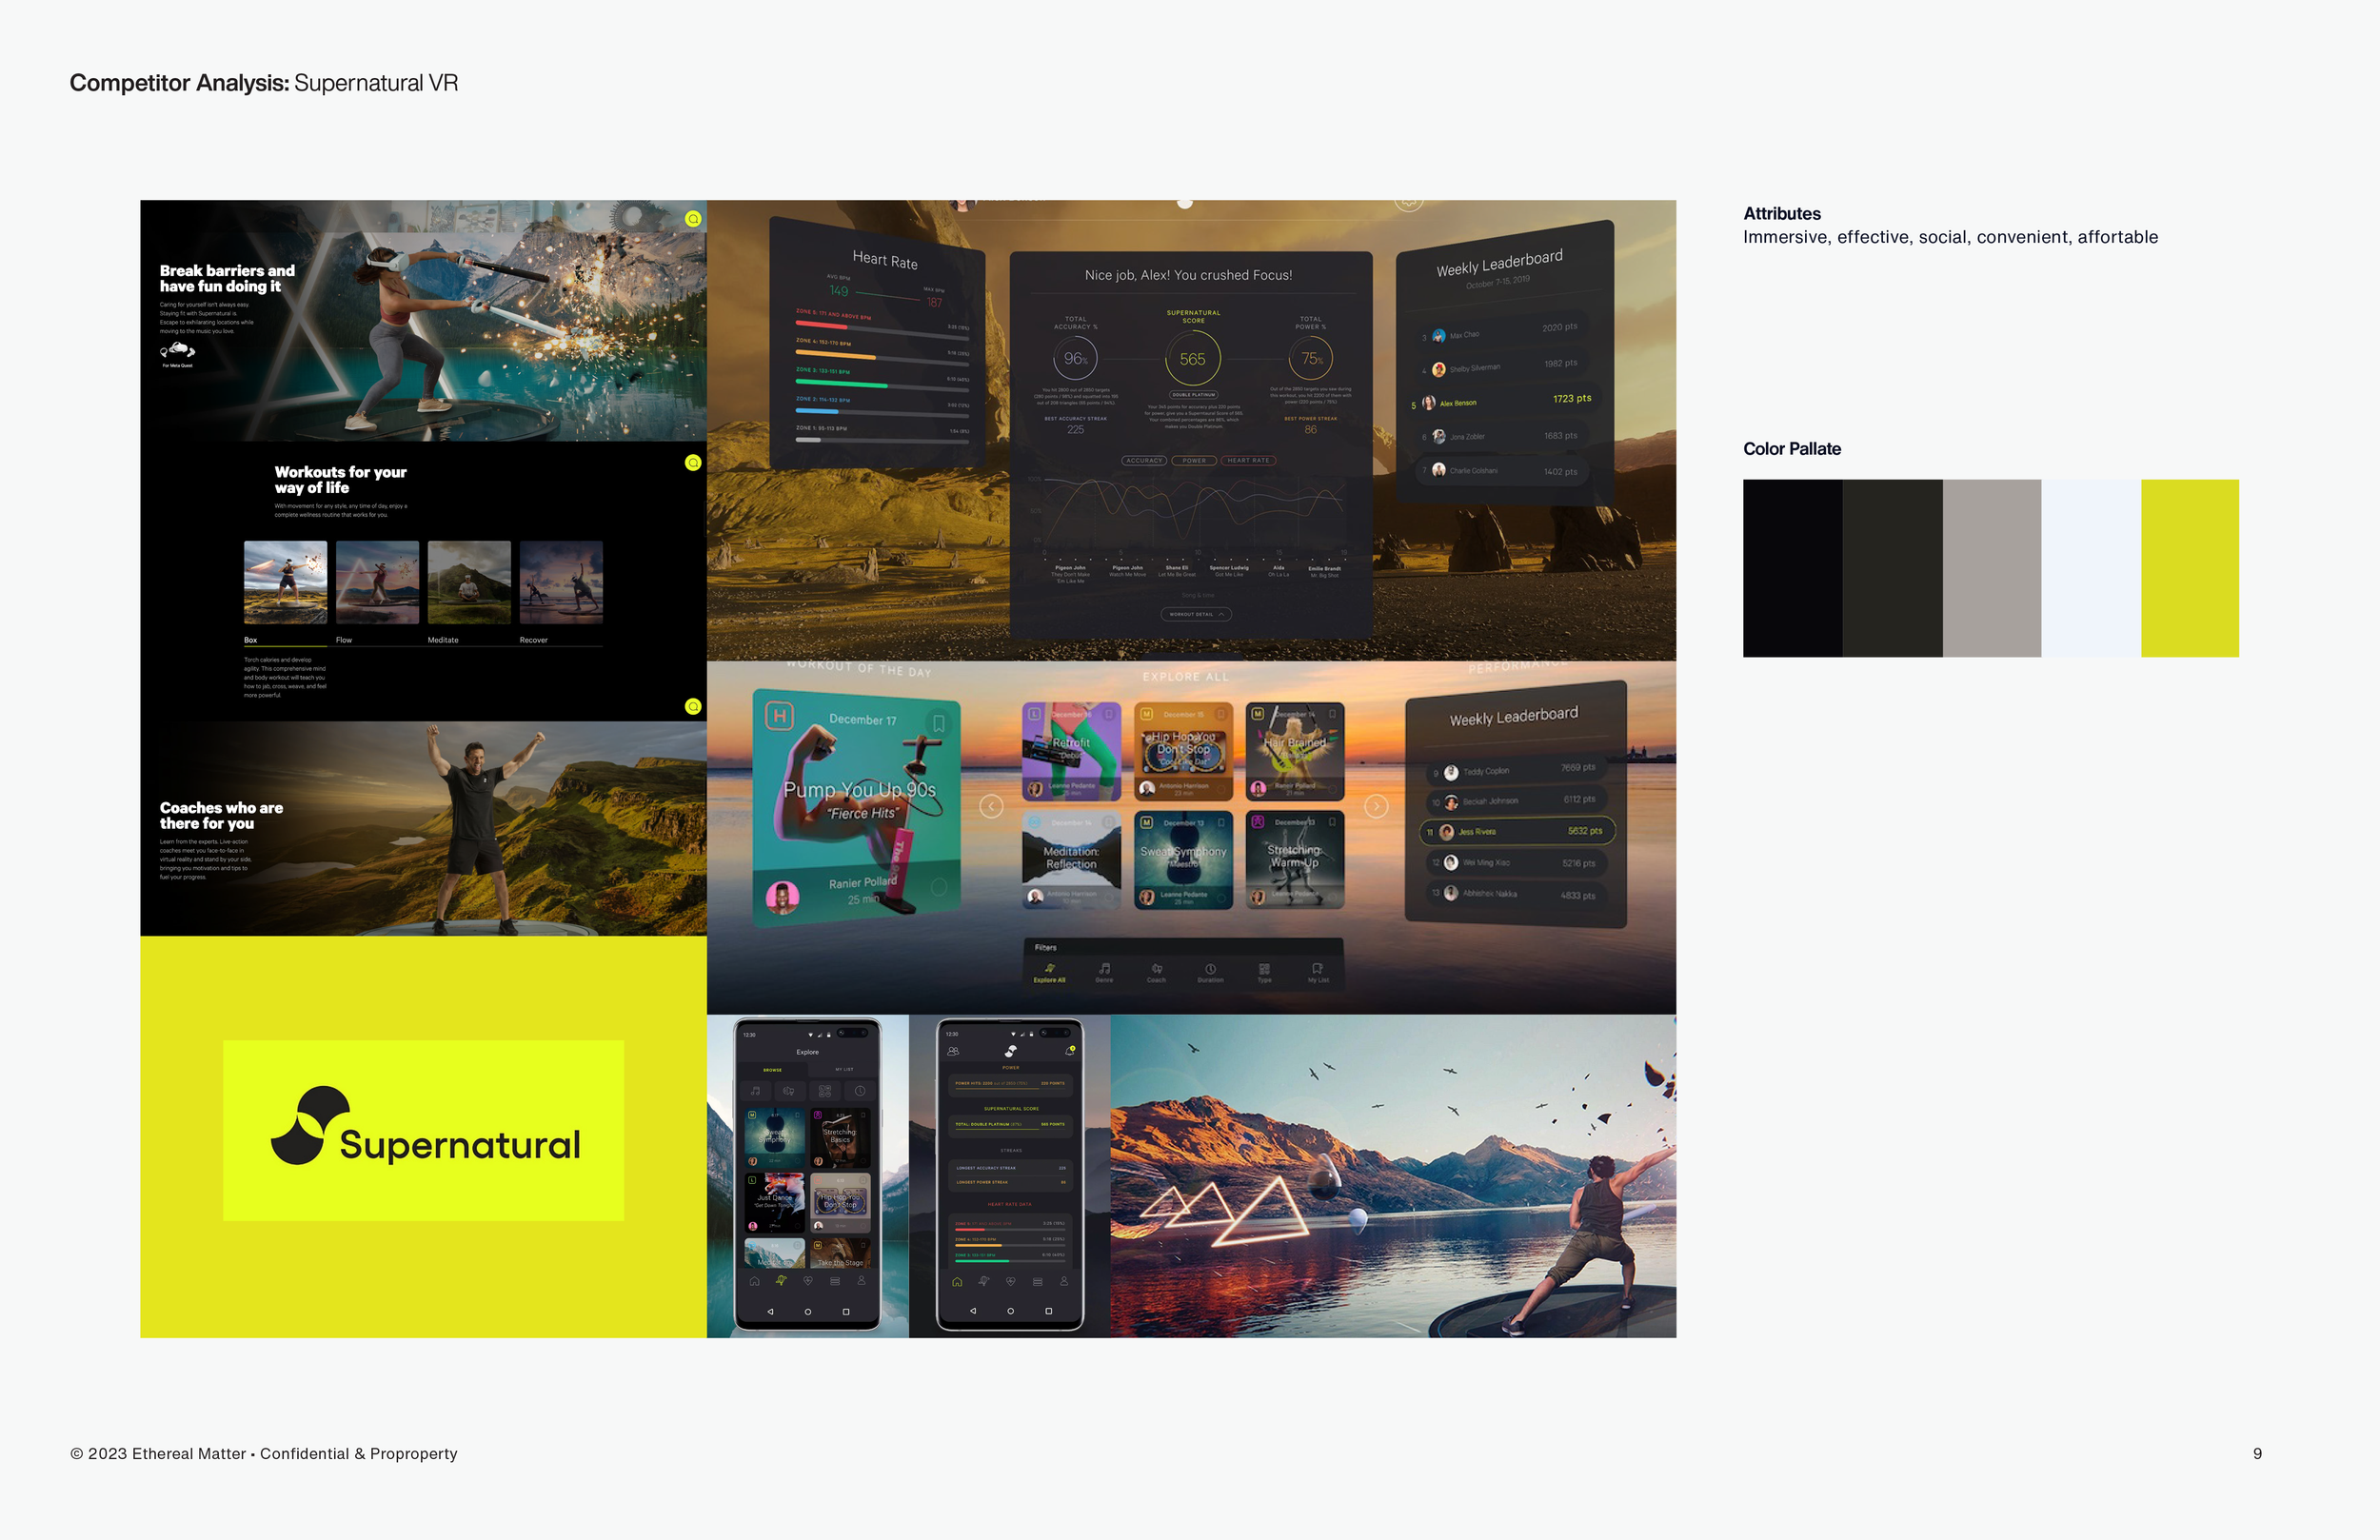This screenshot has width=2380, height=1540.
Task: Tap the profile icon on Explore phone nav
Action: click(861, 1281)
